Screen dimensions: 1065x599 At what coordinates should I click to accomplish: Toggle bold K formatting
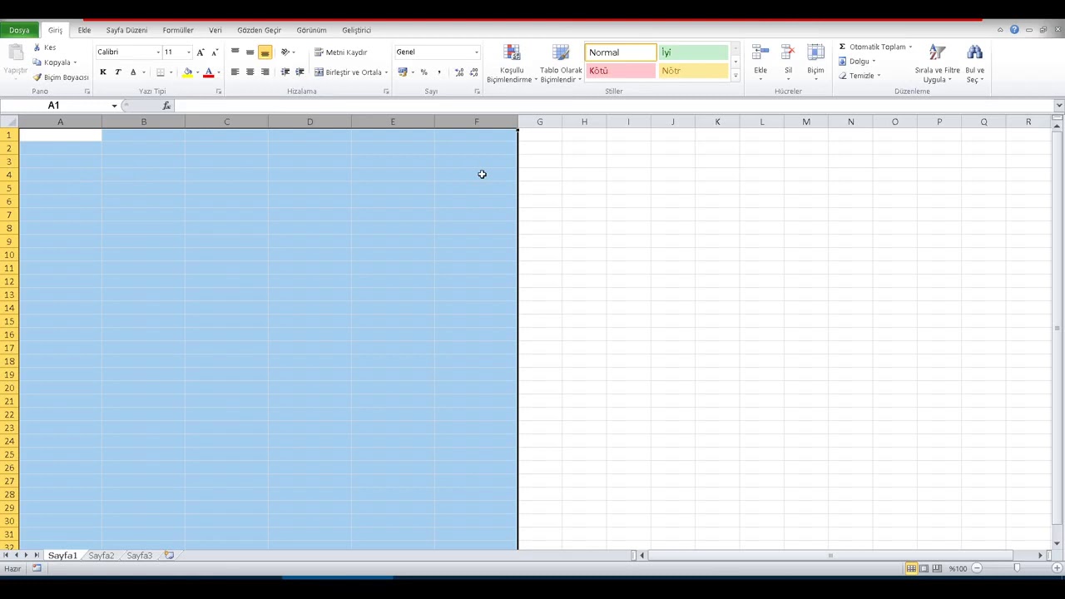(103, 72)
